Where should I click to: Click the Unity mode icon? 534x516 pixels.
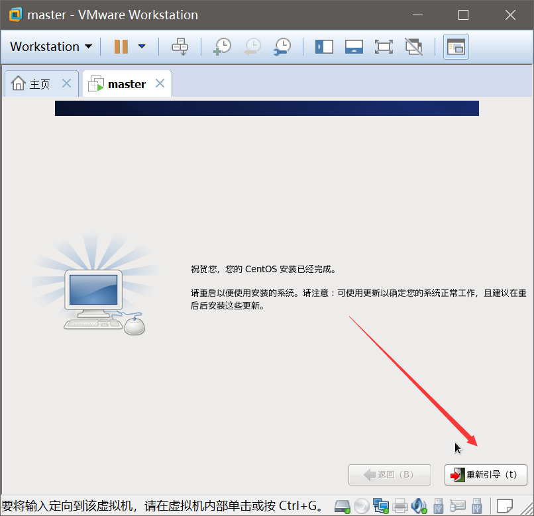pos(414,46)
